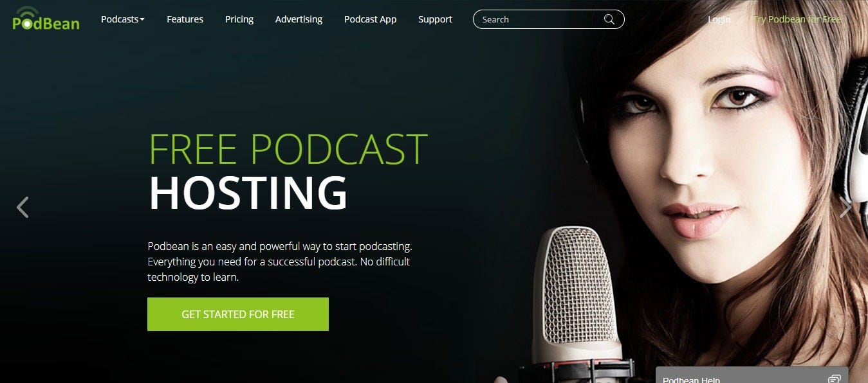Expand the Podcasts dropdown menu

[x=123, y=19]
